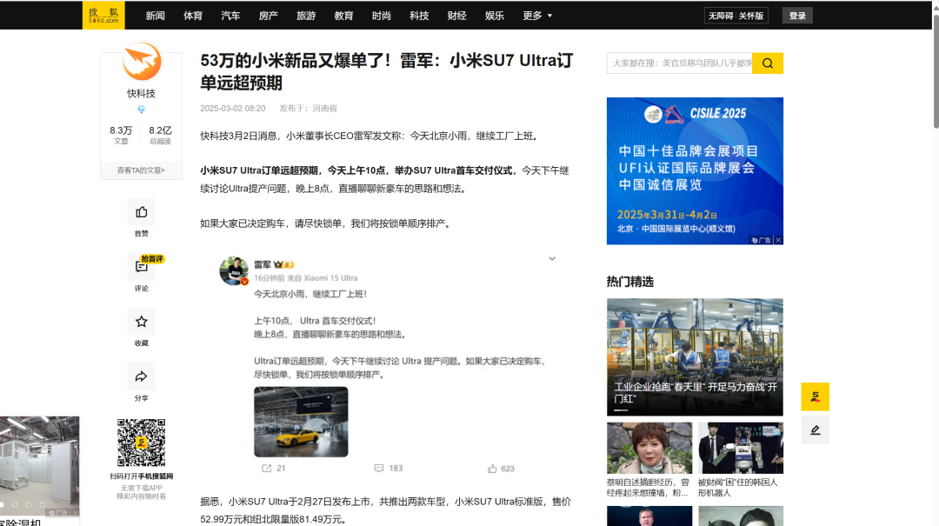Screen dimensions: 939x526
Task: Favorite the article with star icon
Action: click(142, 322)
